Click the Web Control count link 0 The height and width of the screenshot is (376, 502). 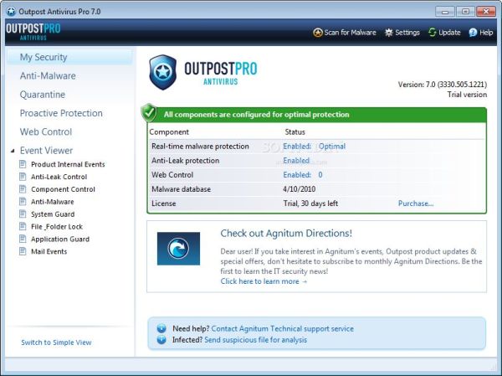[320, 175]
